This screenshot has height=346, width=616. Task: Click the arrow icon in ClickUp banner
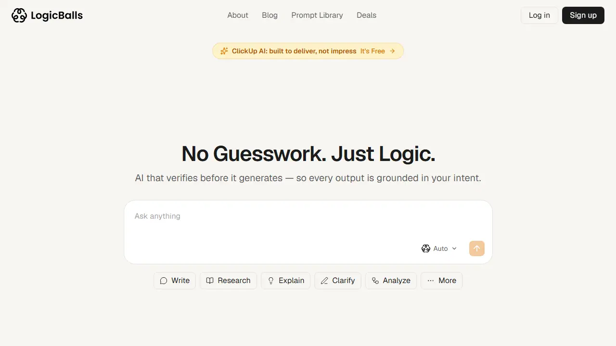click(392, 51)
